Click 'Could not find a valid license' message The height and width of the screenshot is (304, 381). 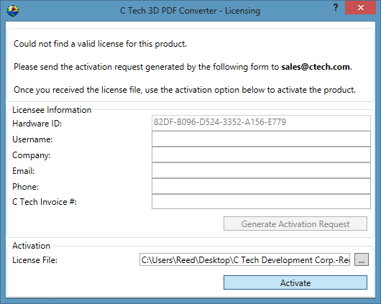coord(100,44)
